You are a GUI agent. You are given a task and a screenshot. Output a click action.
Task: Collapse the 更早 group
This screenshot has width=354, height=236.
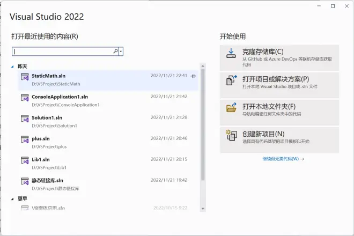point(12,199)
